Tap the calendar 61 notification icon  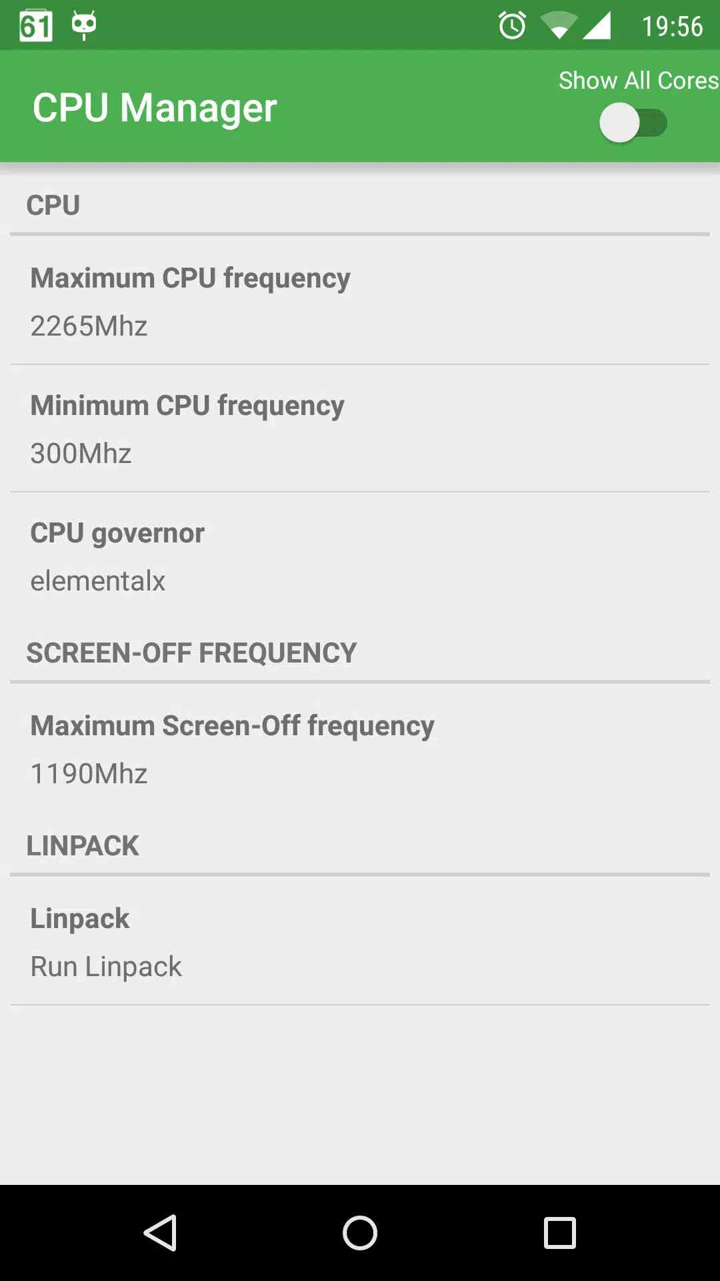tap(36, 26)
